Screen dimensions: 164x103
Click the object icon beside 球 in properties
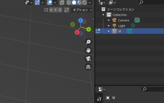(108, 98)
